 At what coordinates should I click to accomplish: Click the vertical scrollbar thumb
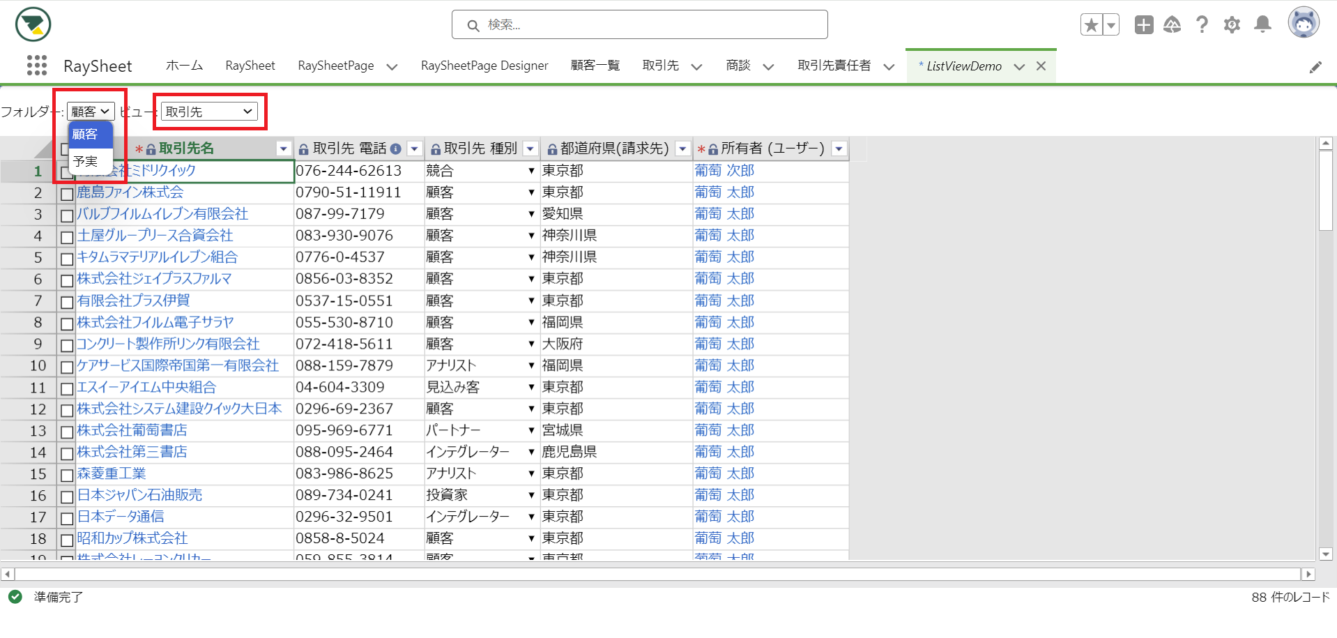coord(1326,190)
